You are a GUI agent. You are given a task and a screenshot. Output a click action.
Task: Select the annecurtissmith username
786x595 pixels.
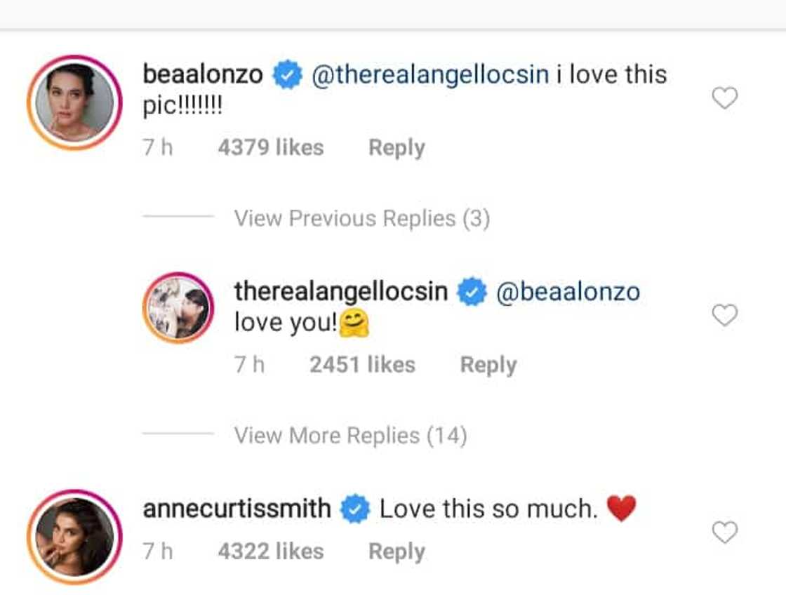coord(237,509)
